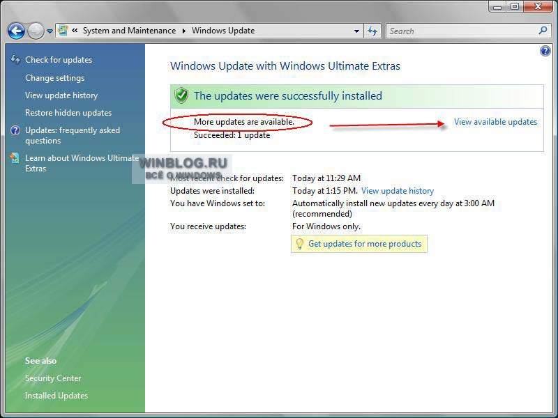The height and width of the screenshot is (418, 558).
Task: Click the Forward navigation arrow
Action: point(36,31)
